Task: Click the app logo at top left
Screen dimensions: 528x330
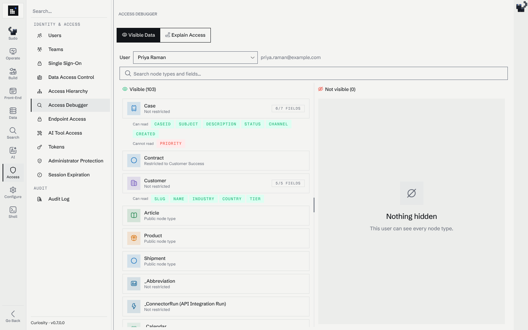Action: tap(13, 11)
